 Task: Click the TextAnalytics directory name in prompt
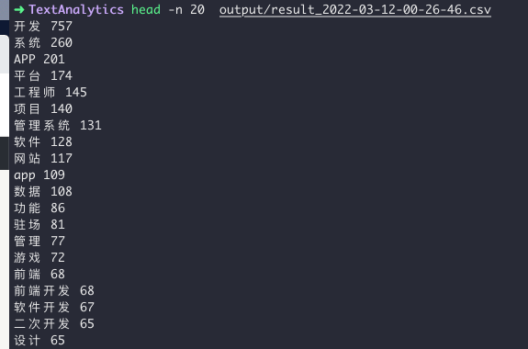coord(76,9)
